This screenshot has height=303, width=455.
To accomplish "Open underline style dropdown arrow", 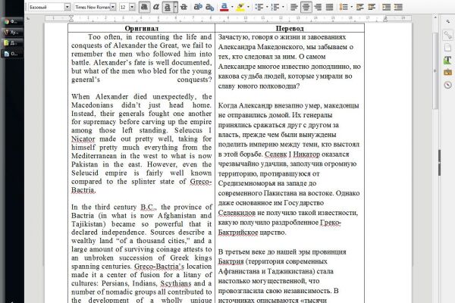I will point(175,7).
